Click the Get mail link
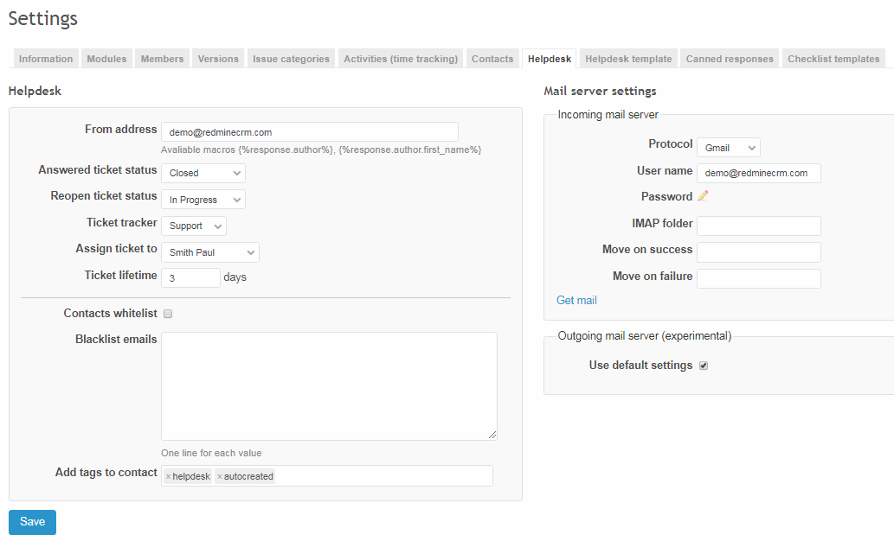This screenshot has height=541, width=894. tap(576, 300)
